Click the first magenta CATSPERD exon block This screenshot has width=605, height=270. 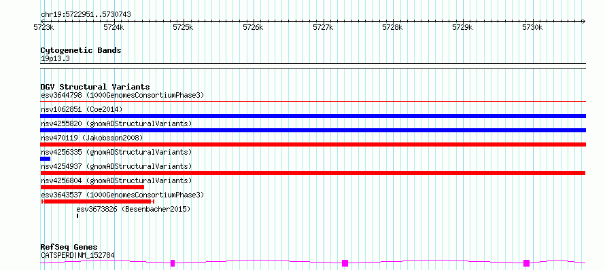[x=173, y=263]
